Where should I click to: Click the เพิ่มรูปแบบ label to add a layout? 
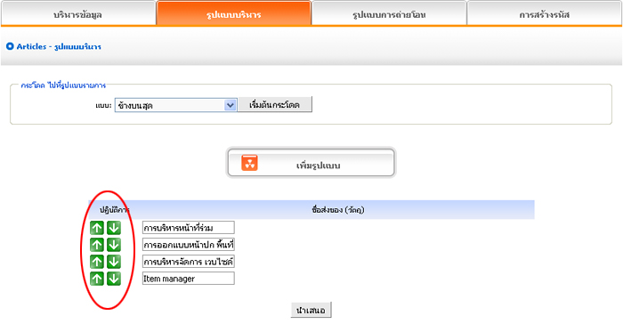point(319,166)
